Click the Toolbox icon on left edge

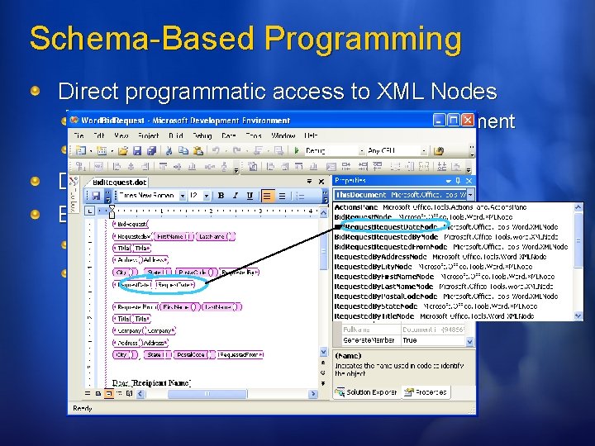coord(74,181)
